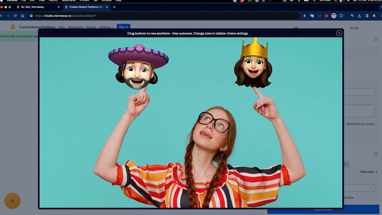The width and height of the screenshot is (382, 215).
Task: Click the Stornaway logo icon
Action: pyautogui.click(x=13, y=27)
